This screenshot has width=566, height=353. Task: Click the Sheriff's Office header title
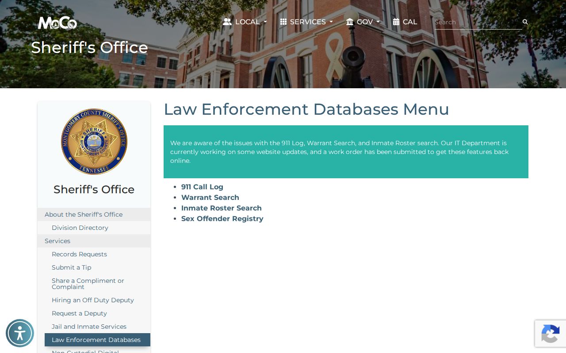[89, 48]
